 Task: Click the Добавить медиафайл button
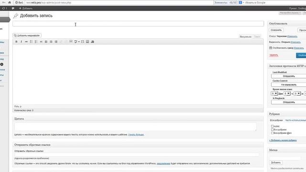pyautogui.click(x=27, y=35)
